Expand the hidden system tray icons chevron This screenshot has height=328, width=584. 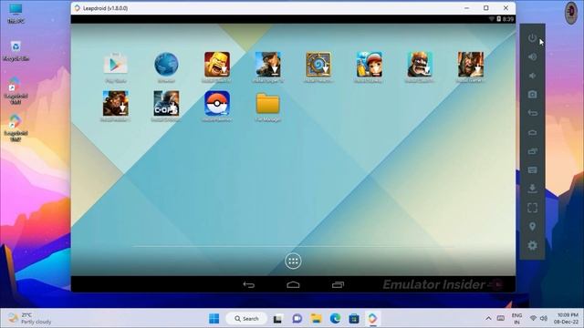(488, 319)
